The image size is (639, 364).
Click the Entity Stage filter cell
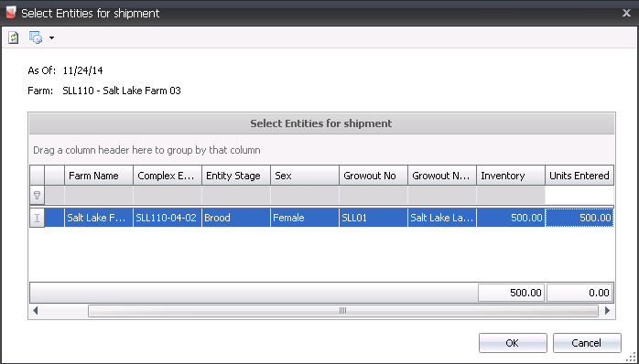tap(236, 196)
